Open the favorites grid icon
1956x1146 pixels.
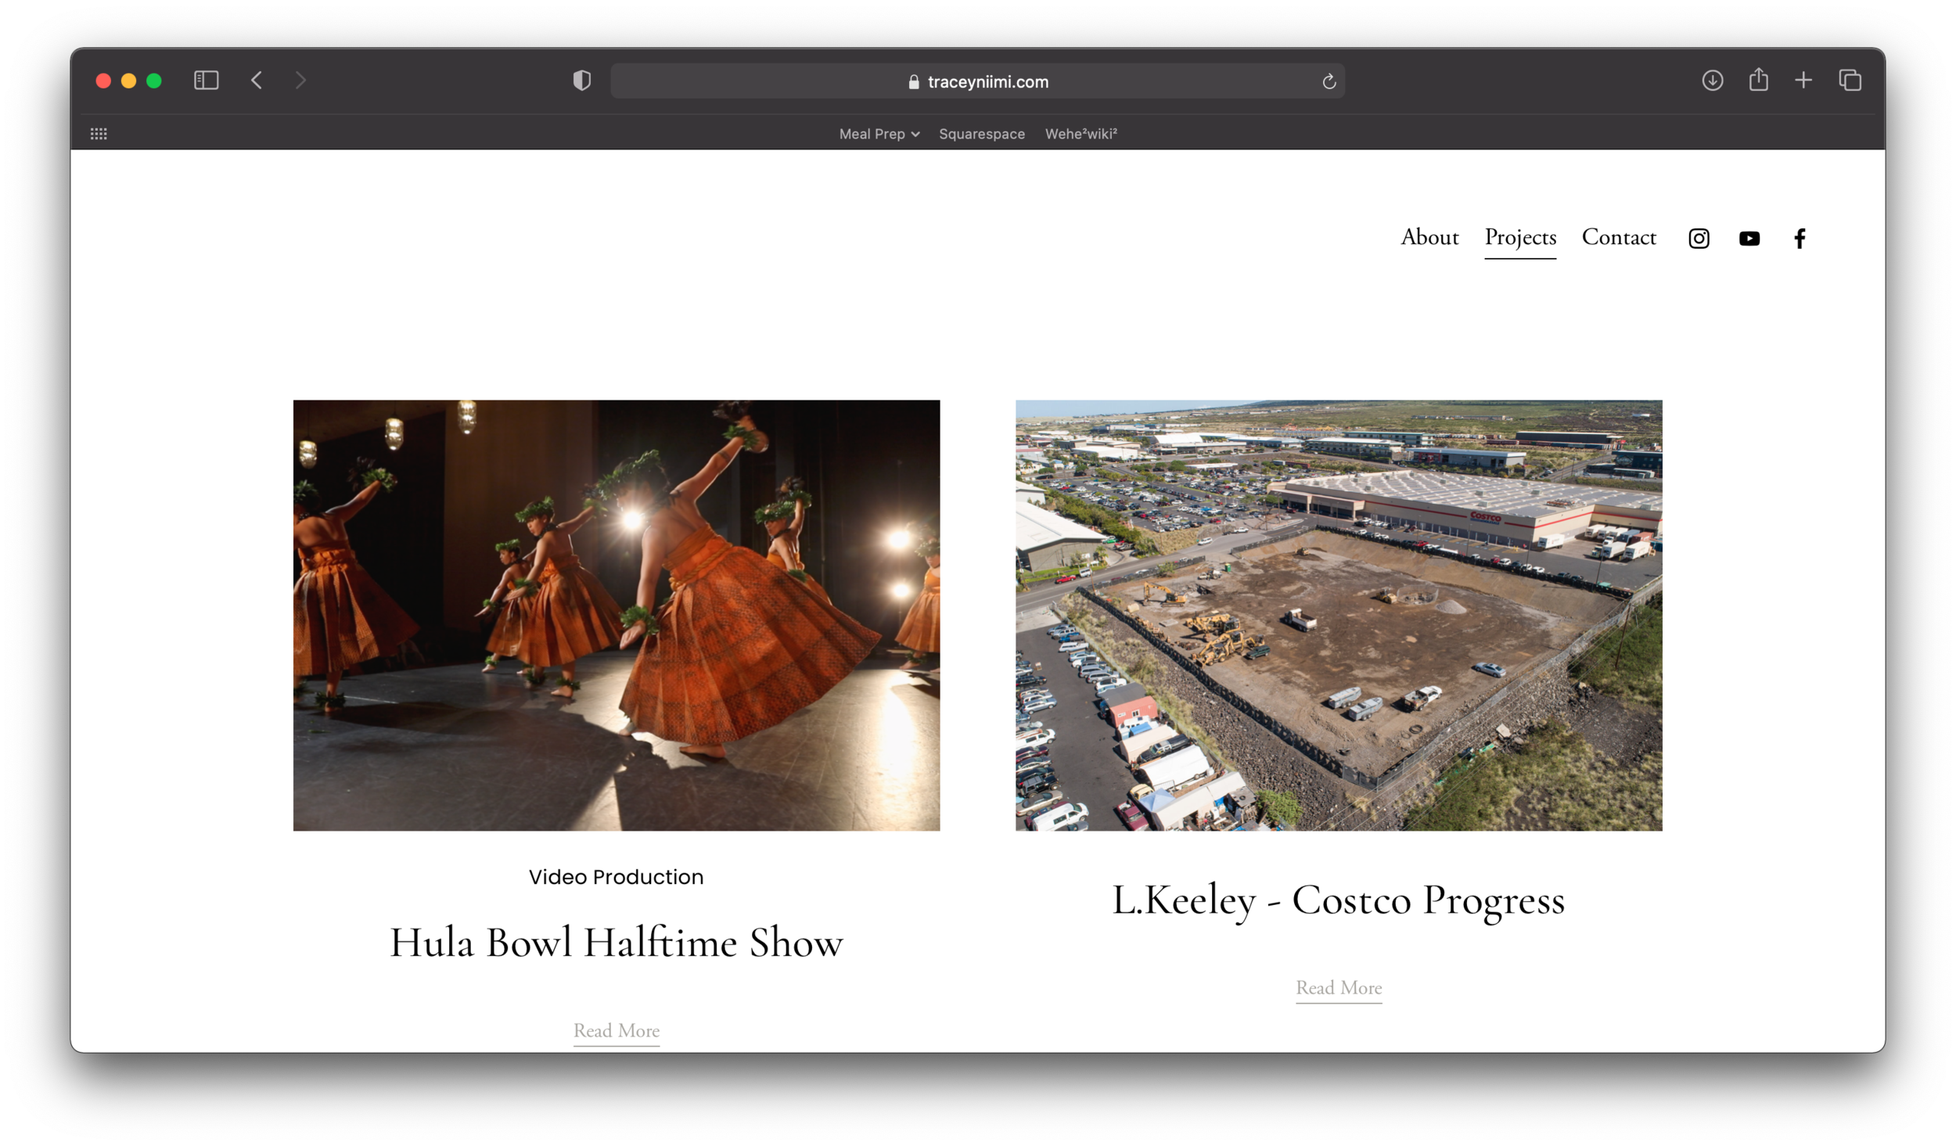[x=99, y=134]
